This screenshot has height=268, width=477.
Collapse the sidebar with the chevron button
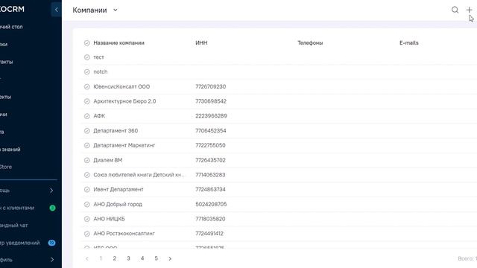[57, 10]
